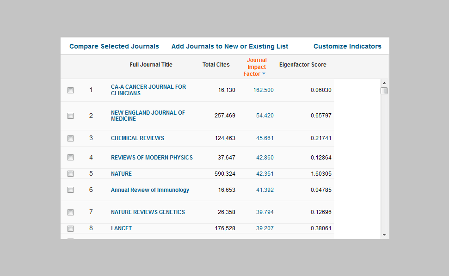This screenshot has width=449, height=276.
Task: Click impact factor 39.794
Action: pyautogui.click(x=265, y=212)
